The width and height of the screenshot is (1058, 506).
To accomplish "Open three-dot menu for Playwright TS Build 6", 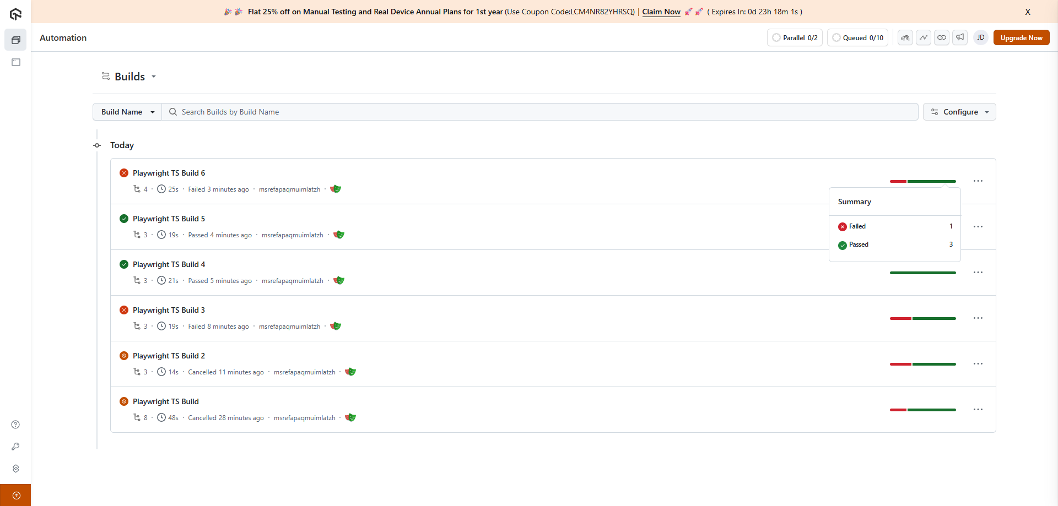I will pos(978,181).
